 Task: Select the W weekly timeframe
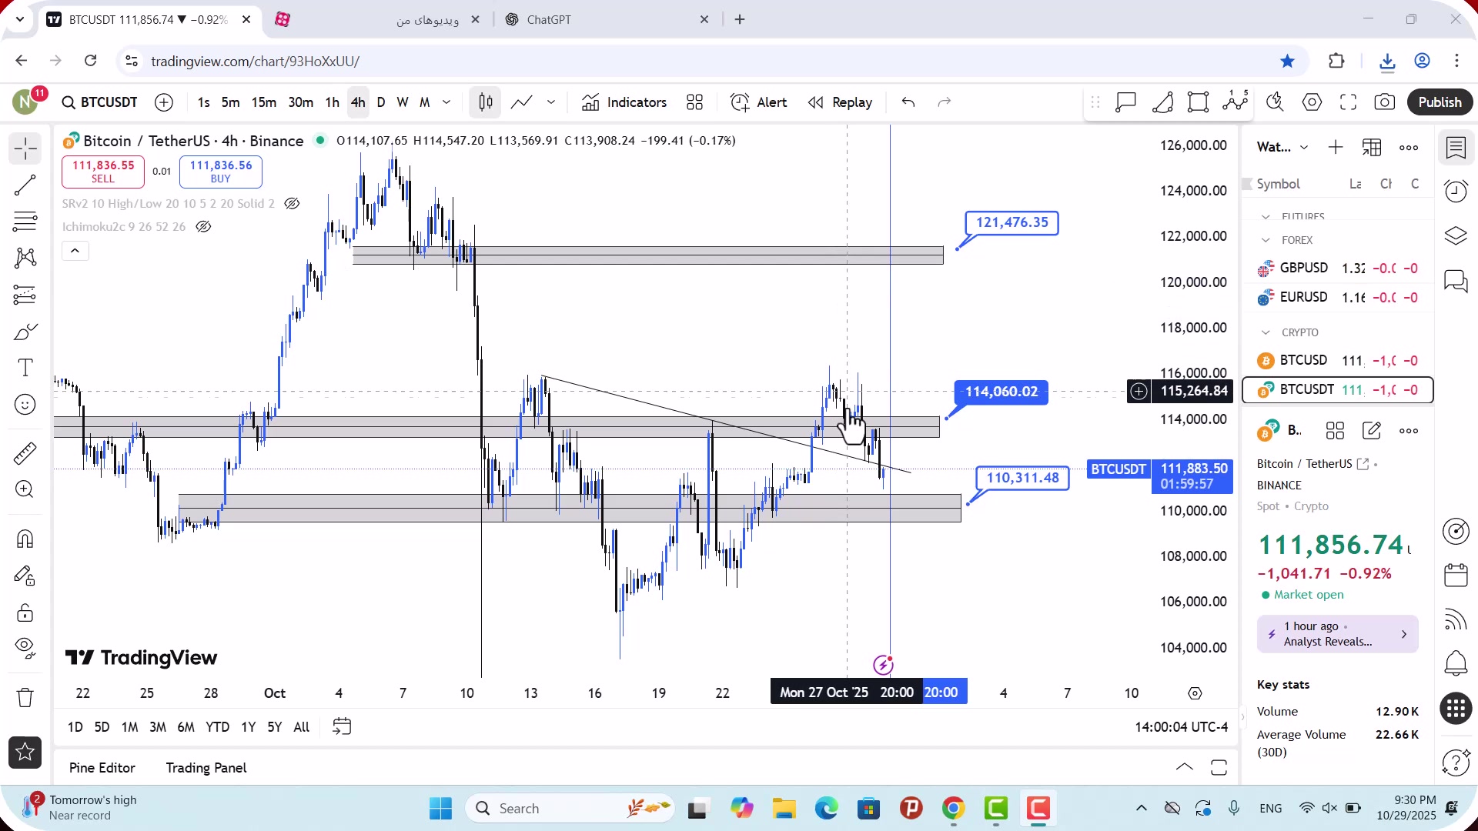coord(402,102)
